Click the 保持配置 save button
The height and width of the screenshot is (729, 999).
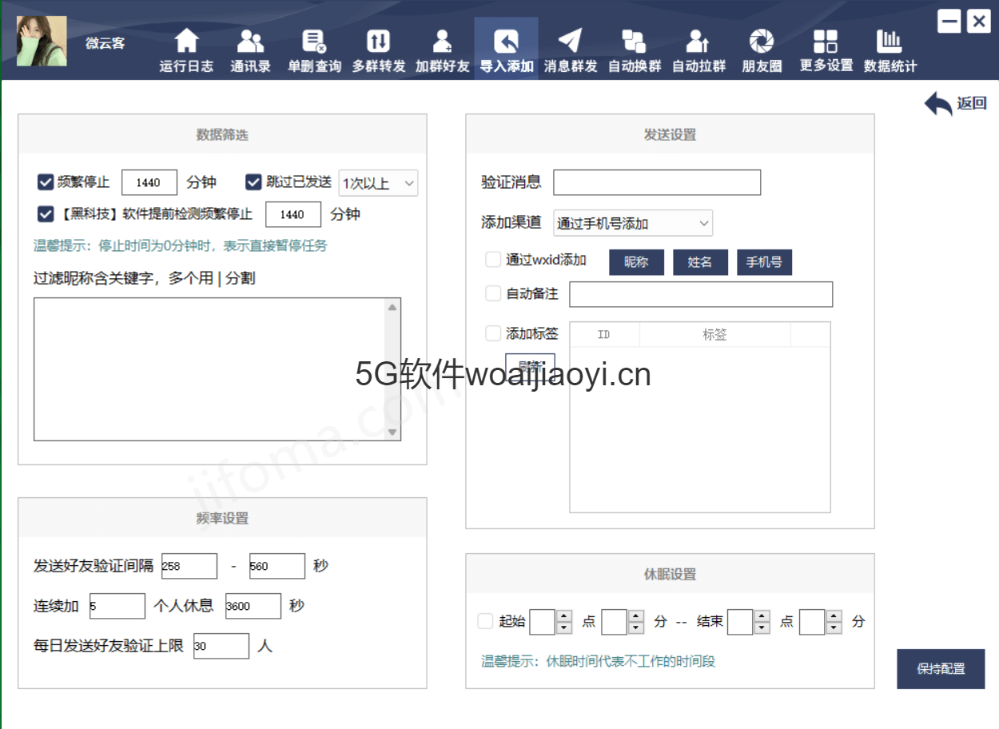coord(941,669)
